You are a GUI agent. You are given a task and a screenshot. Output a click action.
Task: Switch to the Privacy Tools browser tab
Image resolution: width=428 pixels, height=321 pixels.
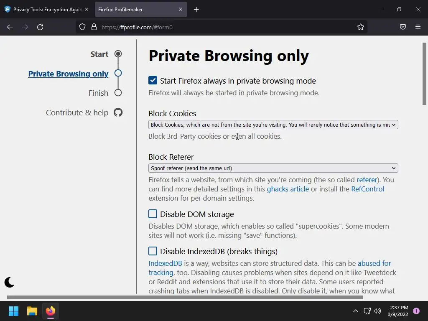point(46,9)
